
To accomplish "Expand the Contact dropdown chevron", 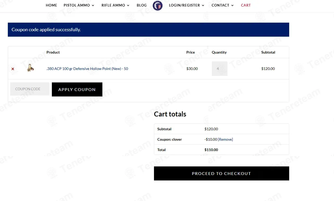I will point(232,5).
